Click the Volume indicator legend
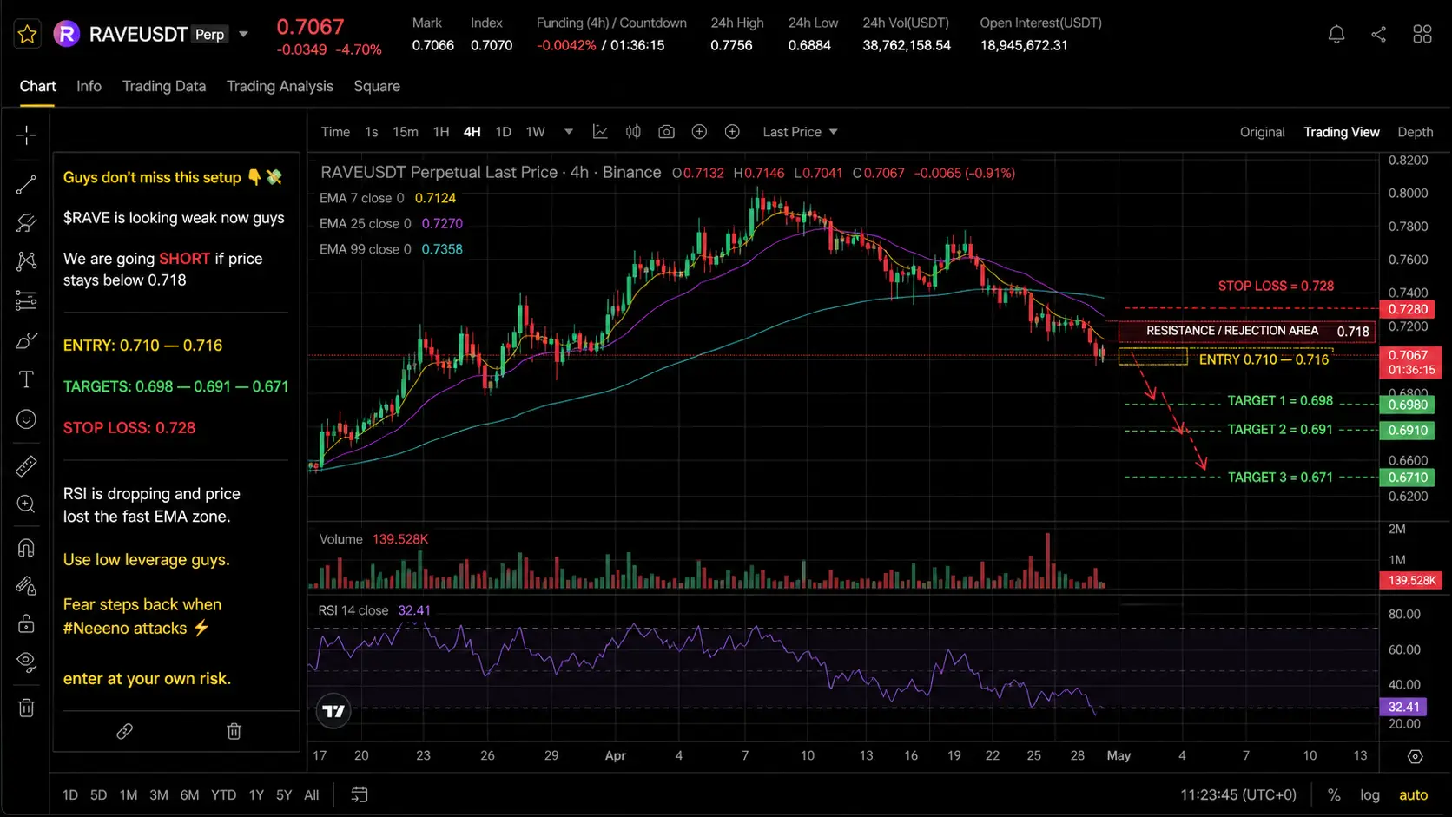1452x817 pixels. (x=373, y=539)
